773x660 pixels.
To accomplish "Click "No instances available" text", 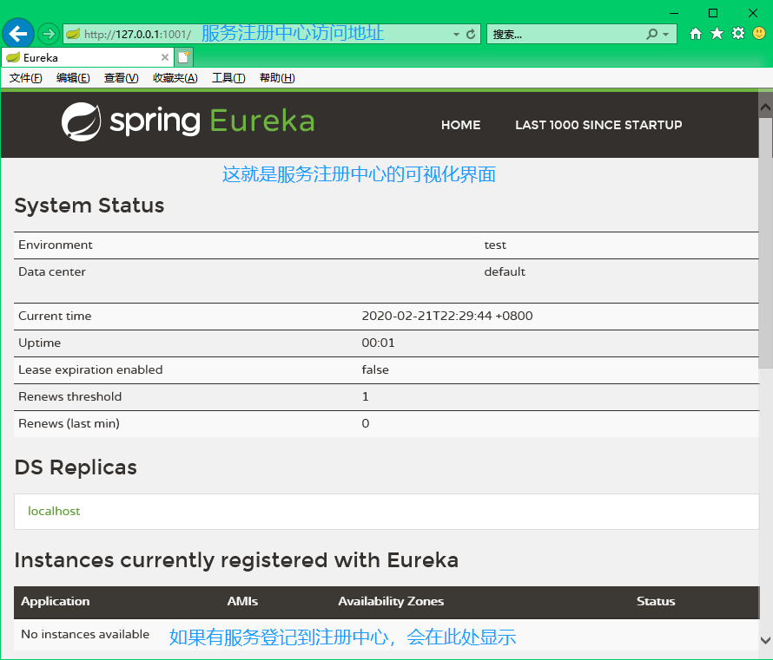I will (x=85, y=634).
